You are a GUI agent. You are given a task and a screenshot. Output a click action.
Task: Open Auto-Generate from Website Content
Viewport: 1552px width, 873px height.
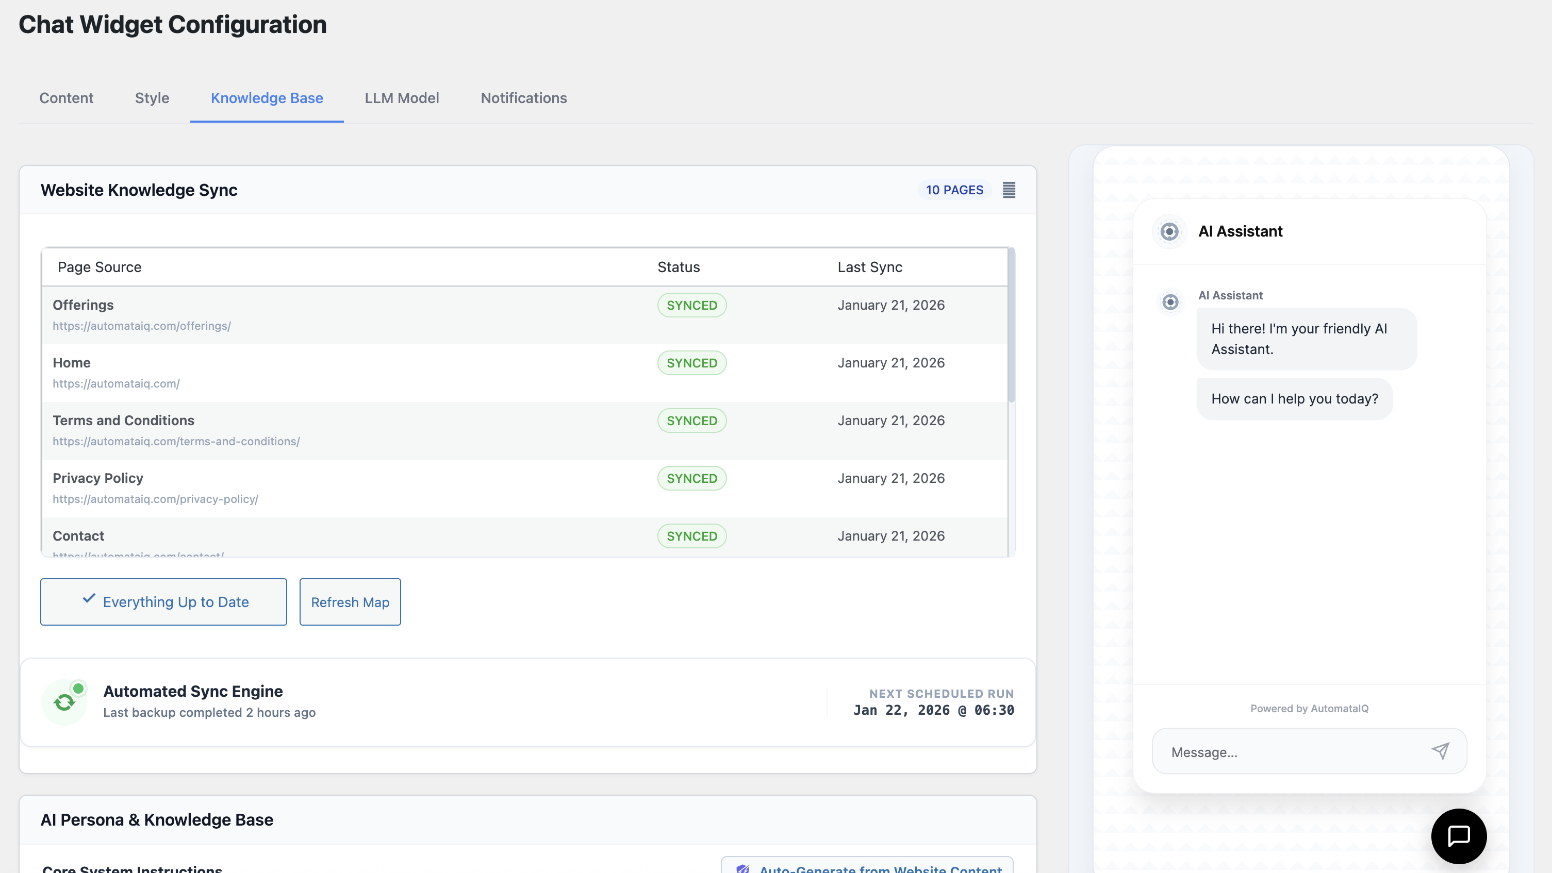[880, 869]
